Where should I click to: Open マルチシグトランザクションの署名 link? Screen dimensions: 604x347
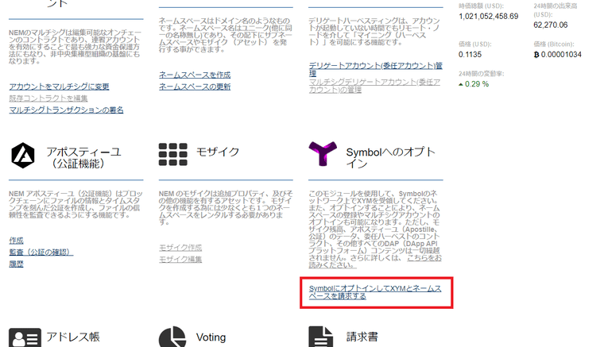(66, 110)
